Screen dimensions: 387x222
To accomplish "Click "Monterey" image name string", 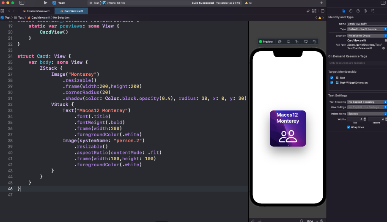I will click(82, 74).
